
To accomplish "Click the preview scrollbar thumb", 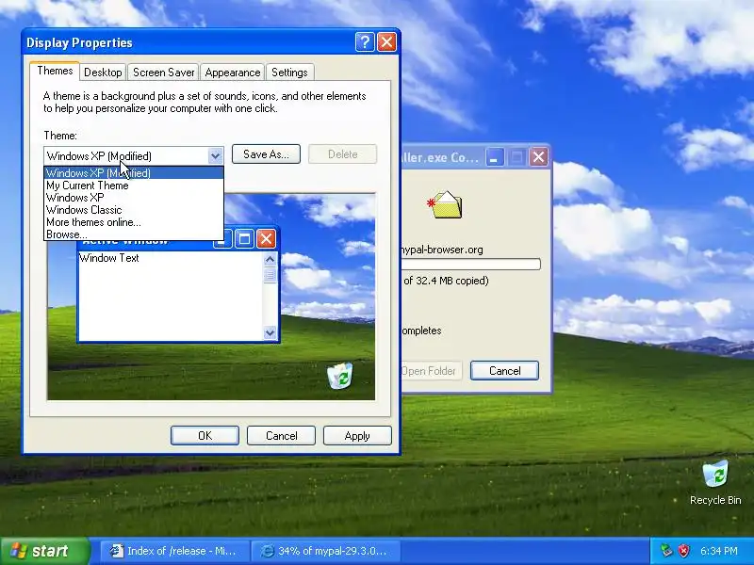I will (270, 275).
